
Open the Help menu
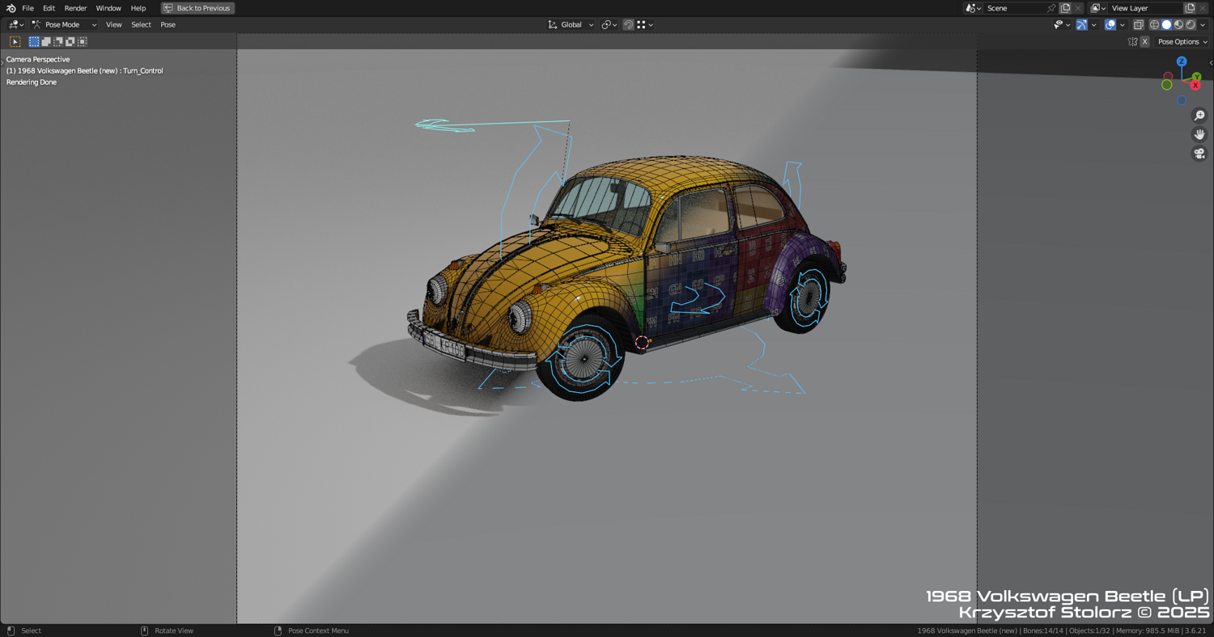pyautogui.click(x=138, y=8)
